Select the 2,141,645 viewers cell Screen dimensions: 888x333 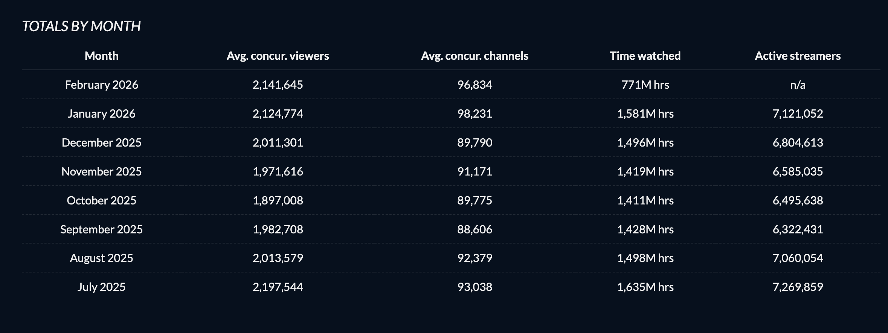coord(278,85)
